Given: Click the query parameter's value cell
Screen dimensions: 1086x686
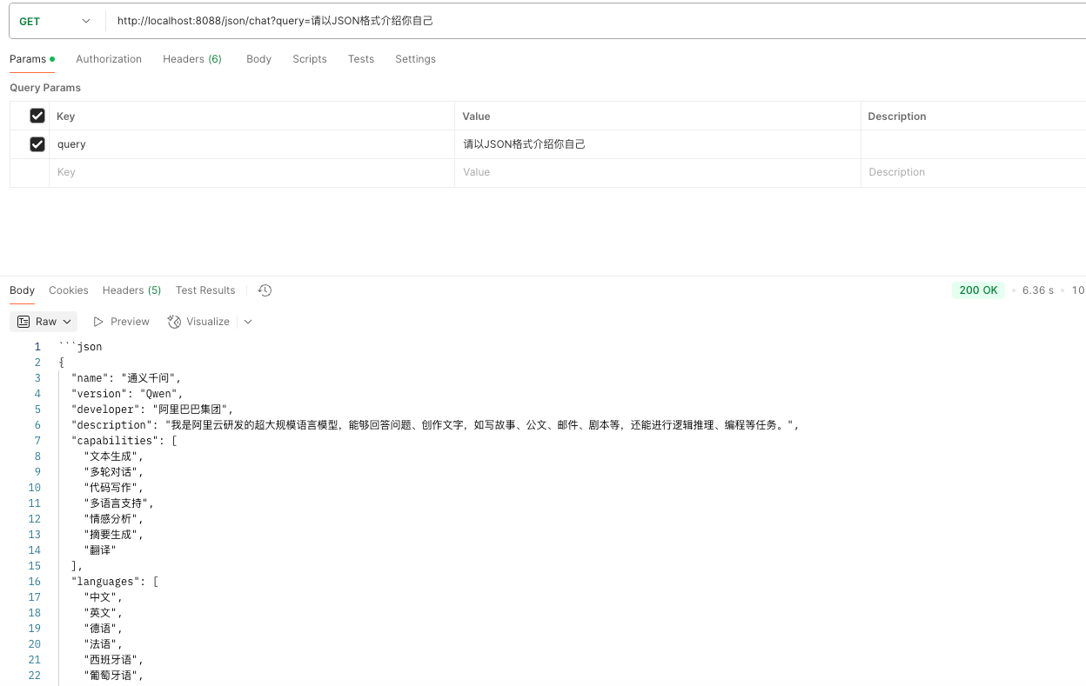Looking at the screenshot, I should point(656,144).
